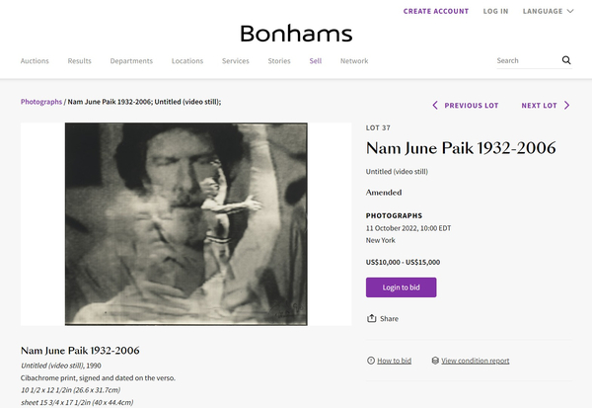The height and width of the screenshot is (408, 592).
Task: Go to next lot with right chevron
Action: (x=567, y=105)
